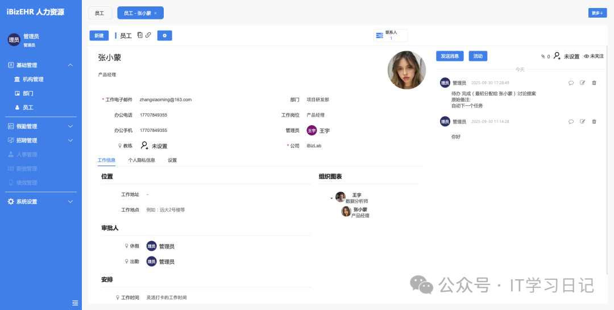Click the attachment paperclip icon
The width and height of the screenshot is (614, 310).
[542, 56]
